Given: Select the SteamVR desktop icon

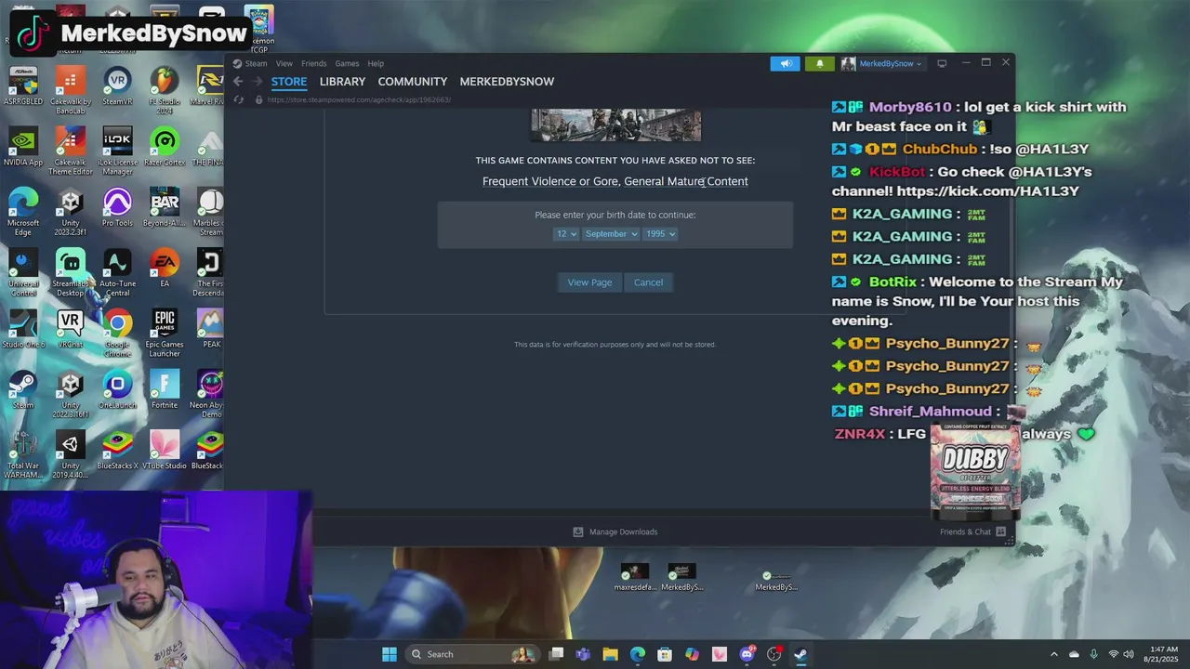Looking at the screenshot, I should tap(117, 87).
